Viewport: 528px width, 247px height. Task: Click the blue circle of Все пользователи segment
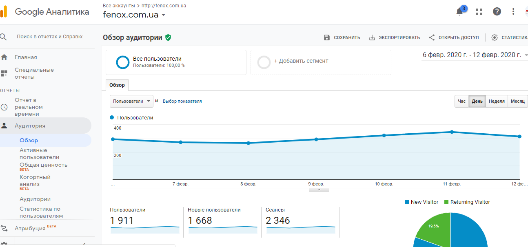[x=123, y=62]
